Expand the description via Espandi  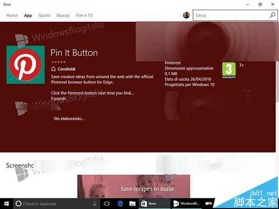click(x=58, y=98)
